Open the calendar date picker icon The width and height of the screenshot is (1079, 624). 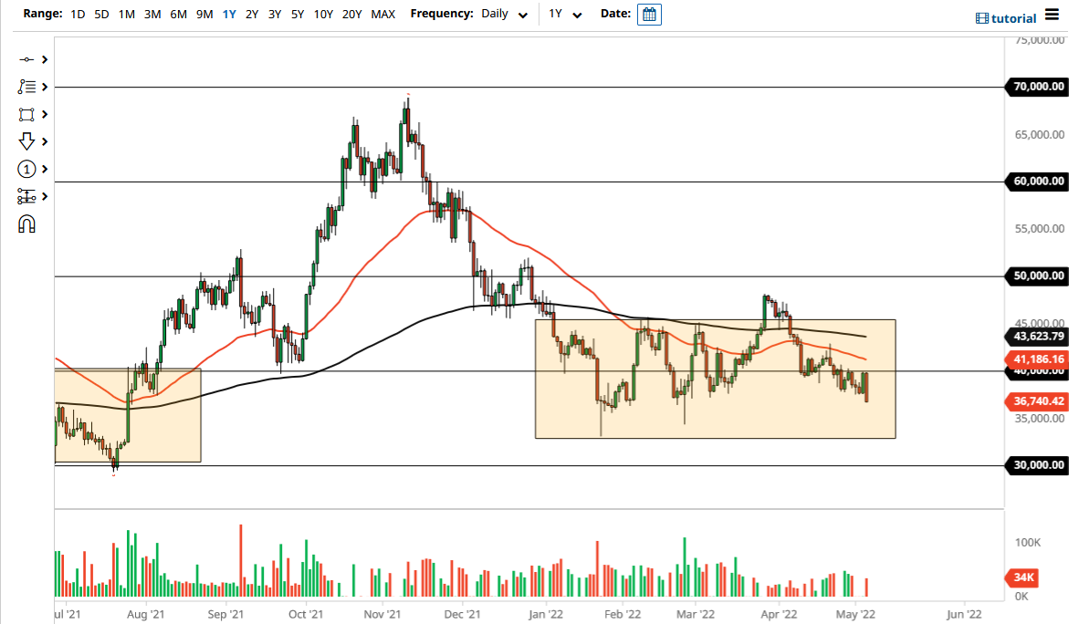(648, 15)
